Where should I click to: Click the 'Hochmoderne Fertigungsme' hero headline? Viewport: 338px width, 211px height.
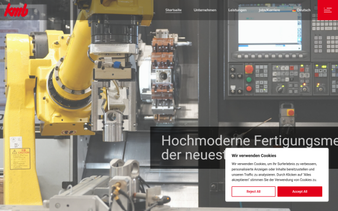coord(250,141)
